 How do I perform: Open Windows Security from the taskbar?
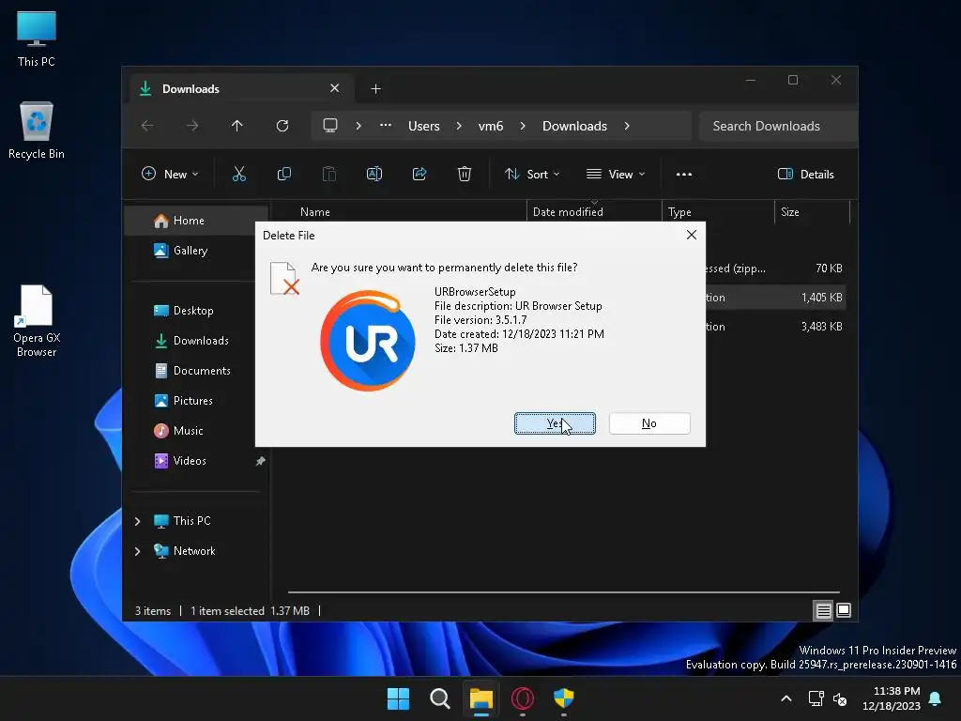point(564,698)
